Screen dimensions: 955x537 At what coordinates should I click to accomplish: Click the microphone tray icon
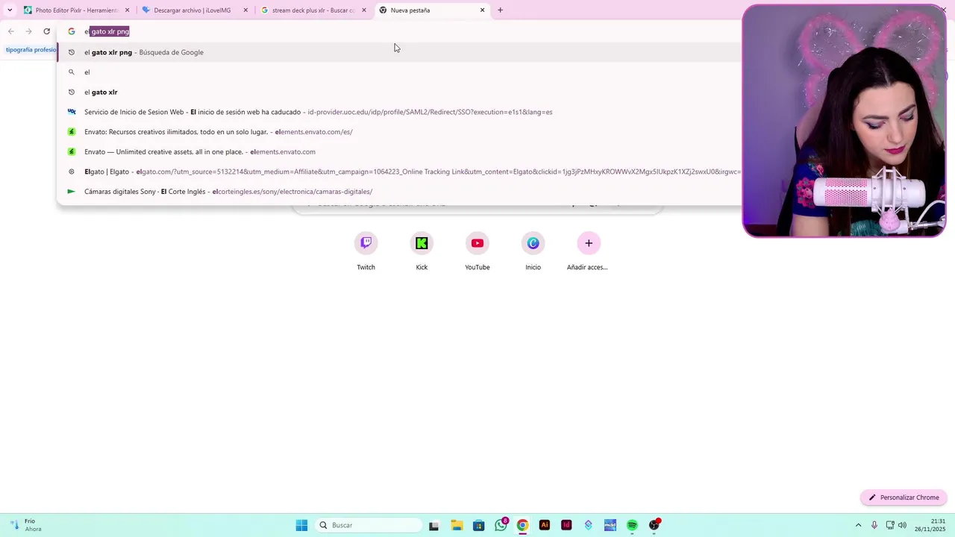click(x=874, y=525)
